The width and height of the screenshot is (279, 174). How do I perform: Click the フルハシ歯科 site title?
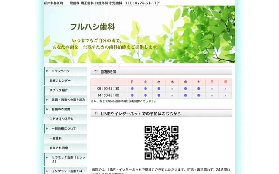(92, 27)
